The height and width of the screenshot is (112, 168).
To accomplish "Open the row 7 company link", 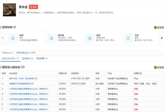I will (x=29, y=109).
